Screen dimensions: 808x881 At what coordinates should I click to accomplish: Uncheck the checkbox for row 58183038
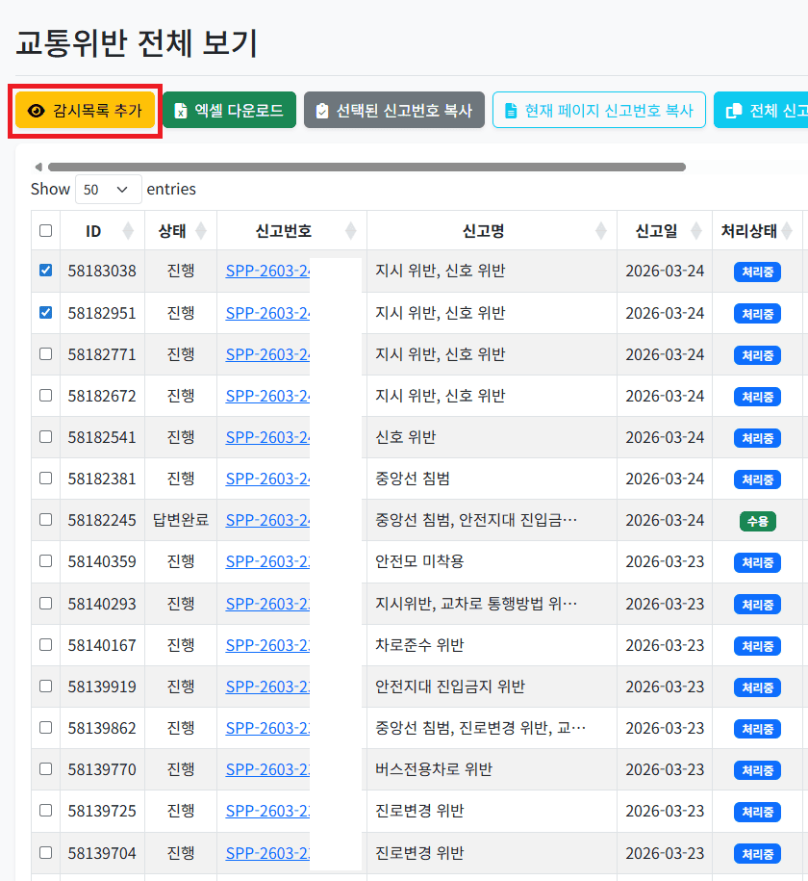[x=45, y=271]
